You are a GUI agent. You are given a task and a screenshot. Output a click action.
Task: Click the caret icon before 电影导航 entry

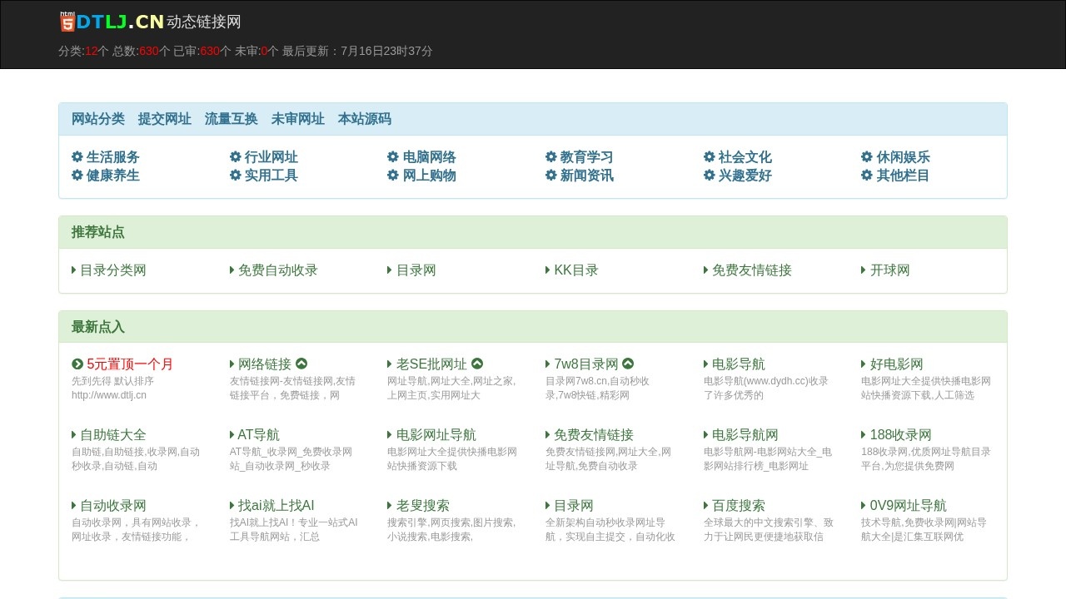click(x=706, y=364)
